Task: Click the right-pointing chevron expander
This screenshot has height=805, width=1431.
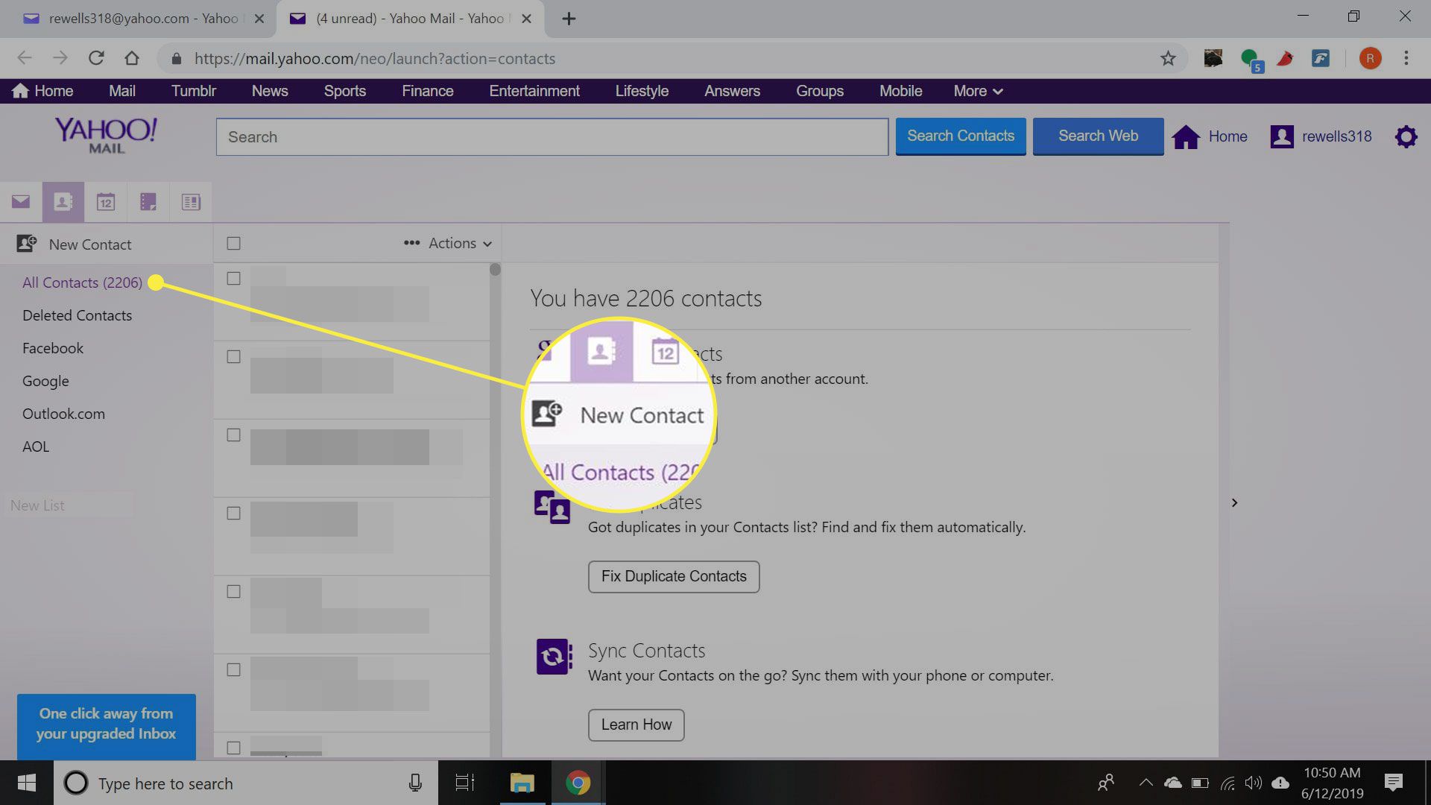Action: pyautogui.click(x=1234, y=503)
